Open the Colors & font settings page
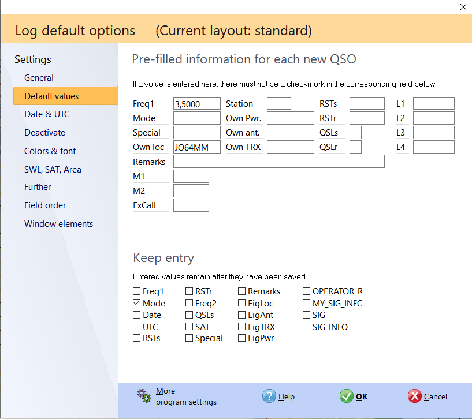This screenshot has height=419, width=472. click(50, 151)
